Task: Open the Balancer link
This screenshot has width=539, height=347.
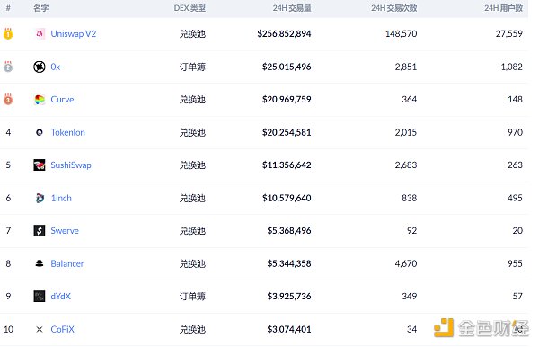Action: (x=67, y=263)
